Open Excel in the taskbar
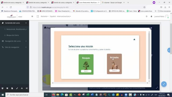172x97 pixels. 88,95
